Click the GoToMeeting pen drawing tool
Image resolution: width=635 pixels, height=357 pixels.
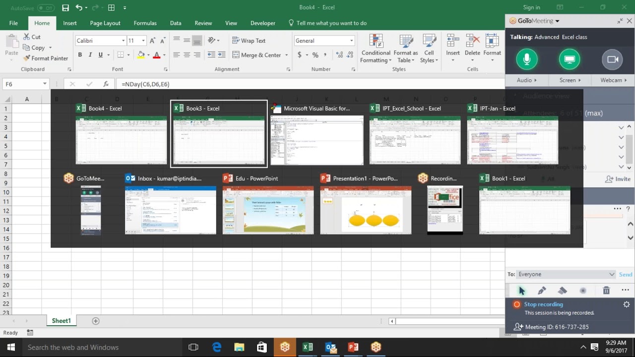[542, 291]
